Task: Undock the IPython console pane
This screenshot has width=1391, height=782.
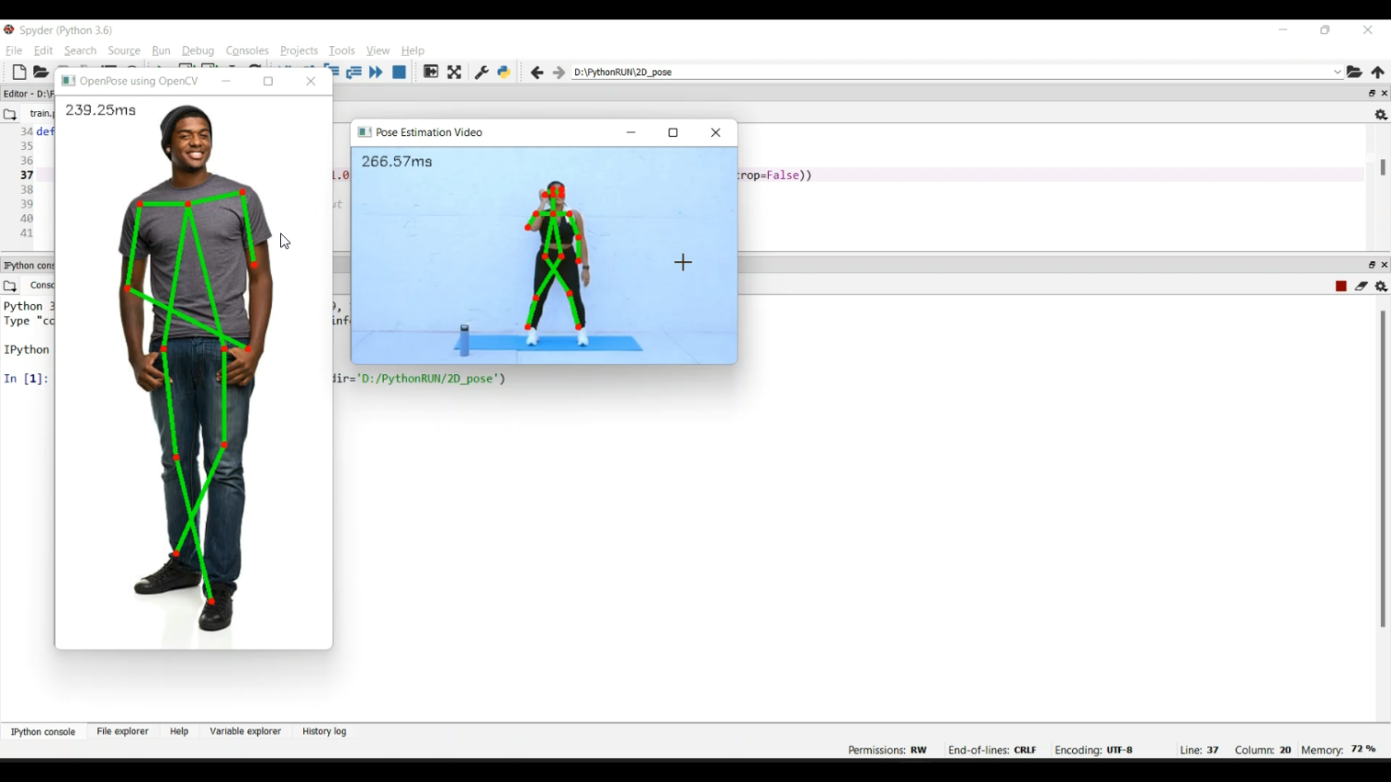Action: point(1372,265)
